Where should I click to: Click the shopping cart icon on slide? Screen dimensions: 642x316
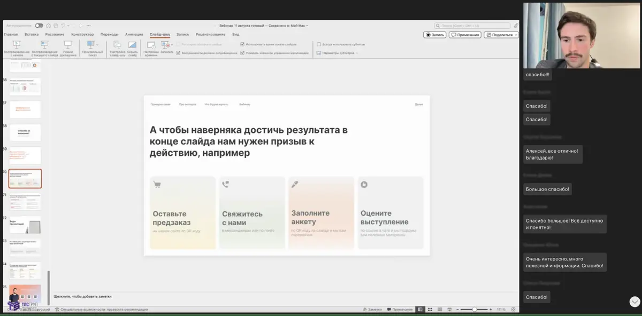(x=157, y=185)
